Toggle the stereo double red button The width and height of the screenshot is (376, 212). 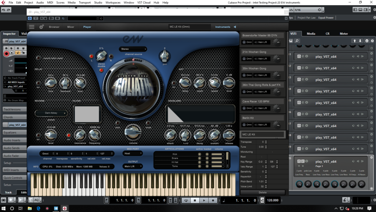point(101,70)
